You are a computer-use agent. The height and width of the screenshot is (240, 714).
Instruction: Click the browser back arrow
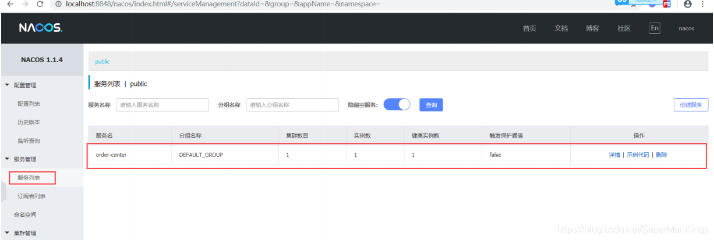[10, 4]
